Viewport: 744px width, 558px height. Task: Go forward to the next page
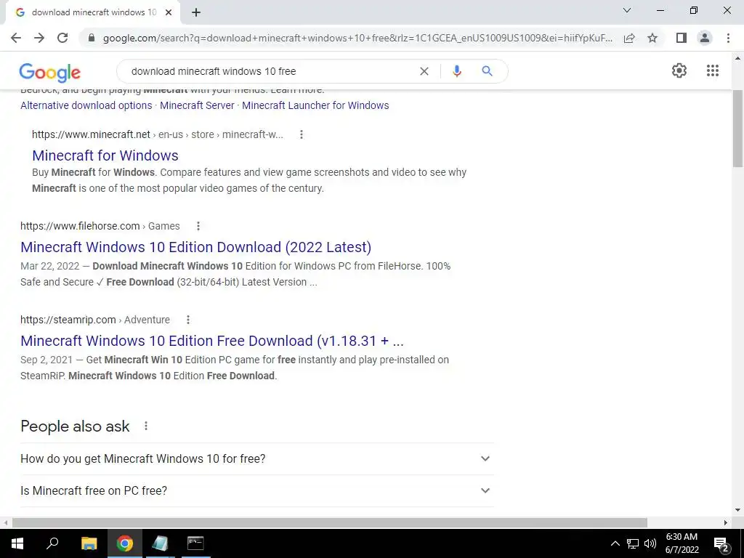pos(39,38)
